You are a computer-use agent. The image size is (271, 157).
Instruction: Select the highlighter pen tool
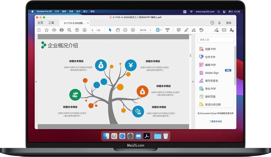click(186, 30)
